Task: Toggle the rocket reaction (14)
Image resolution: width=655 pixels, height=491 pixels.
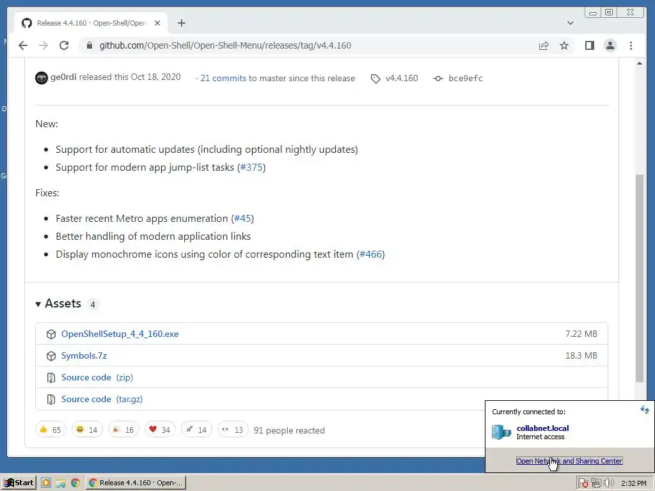Action: pos(196,430)
